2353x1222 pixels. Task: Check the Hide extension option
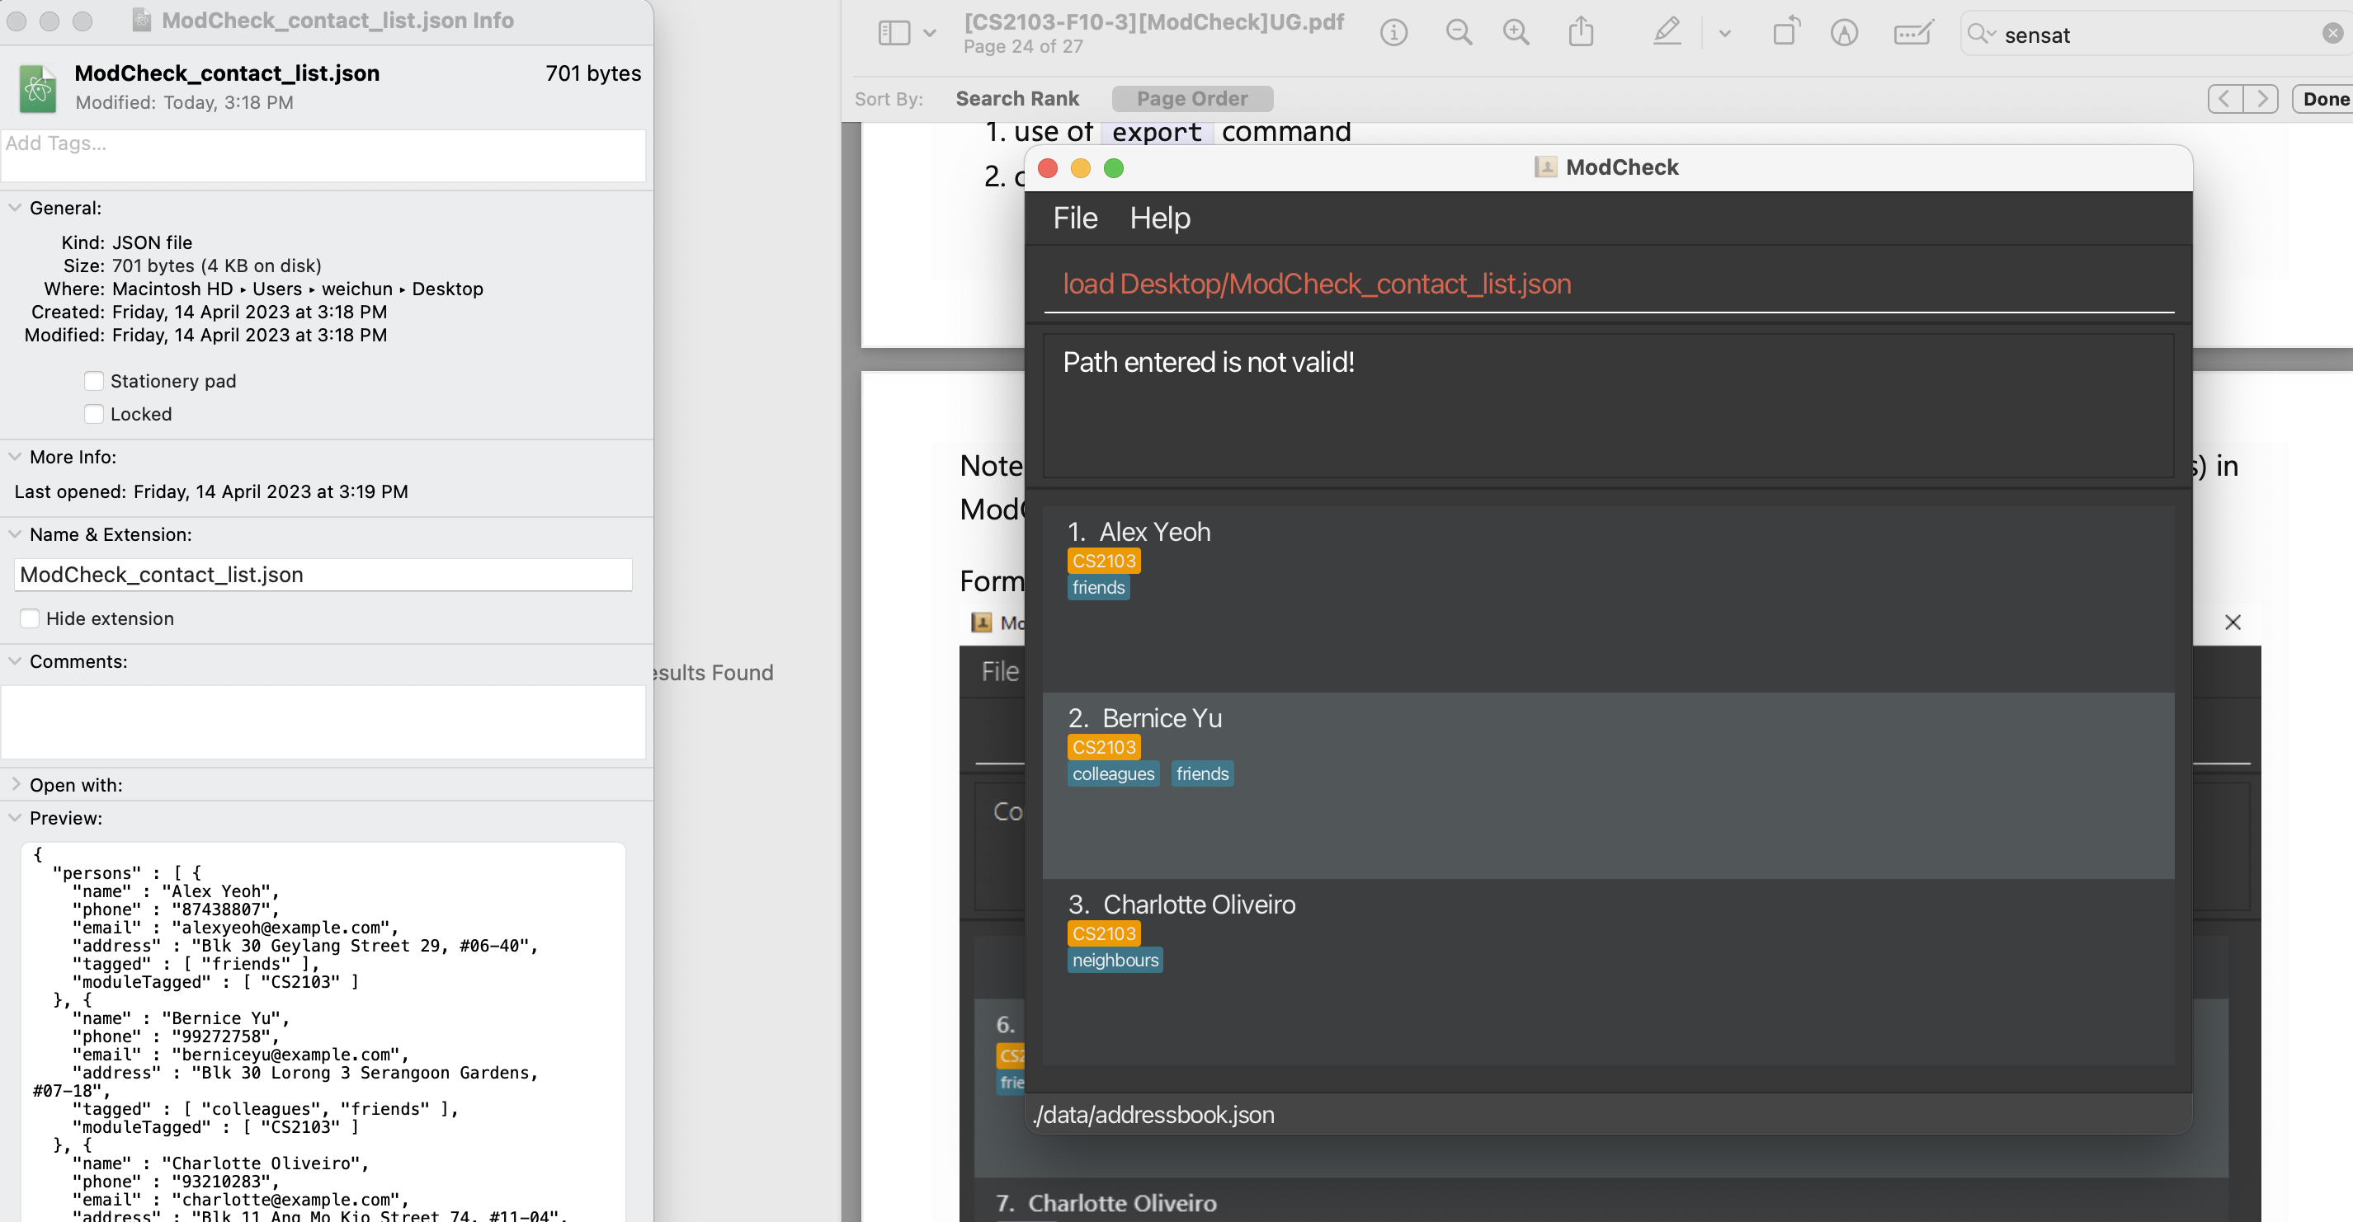[x=31, y=618]
